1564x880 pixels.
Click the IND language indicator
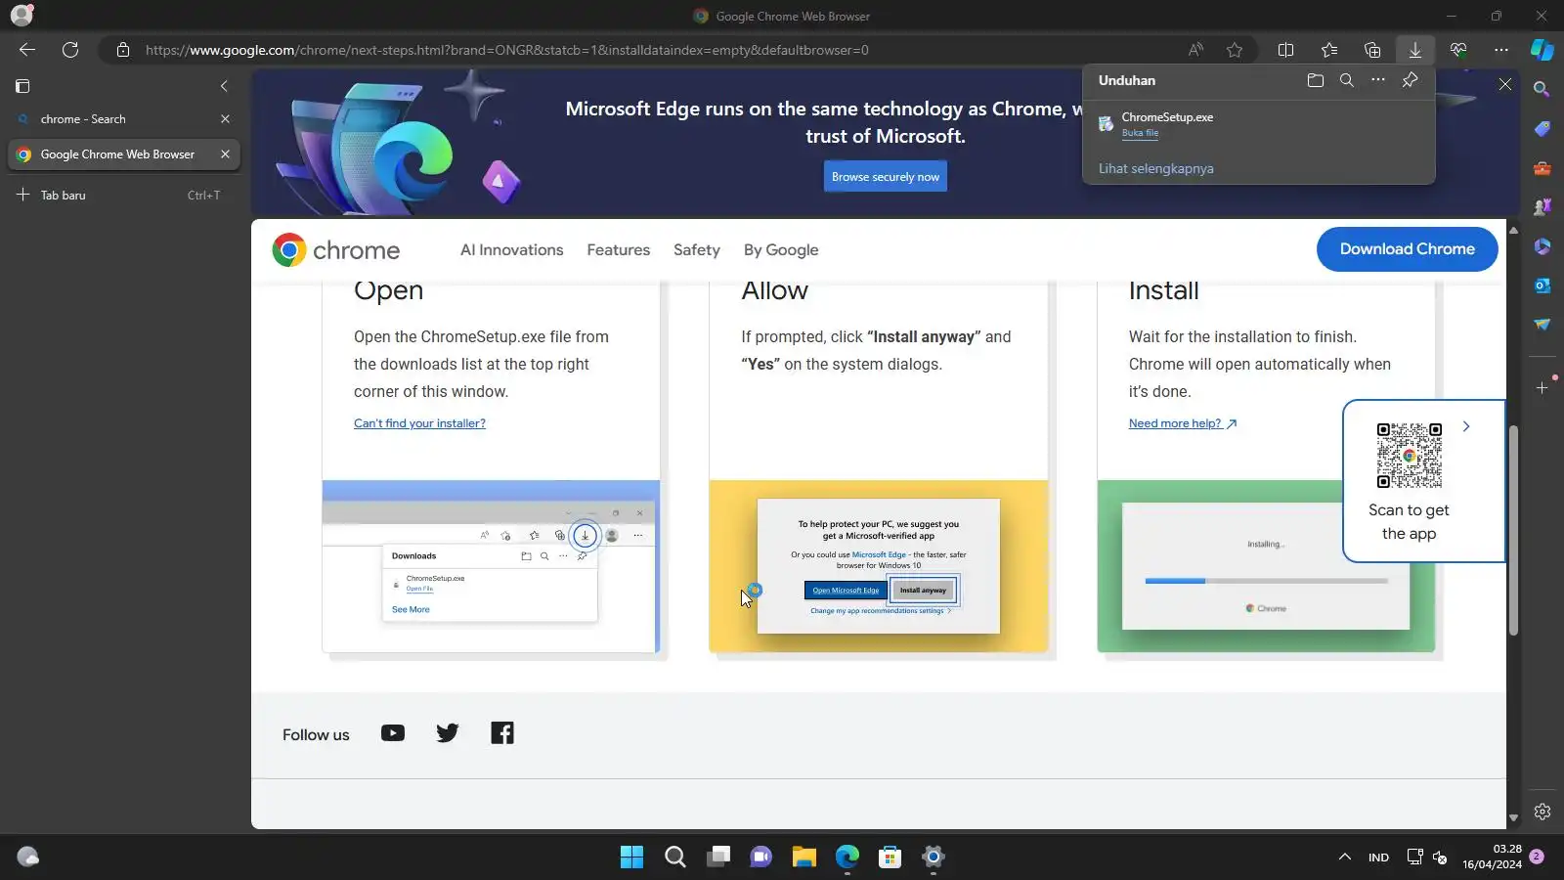(x=1378, y=858)
